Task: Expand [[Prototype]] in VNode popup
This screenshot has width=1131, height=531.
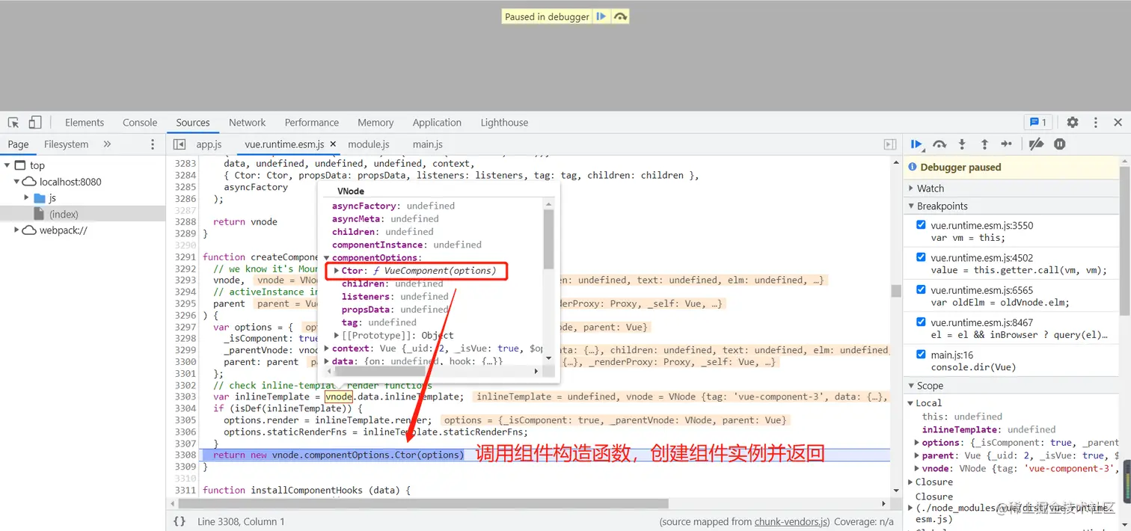Action: 337,336
